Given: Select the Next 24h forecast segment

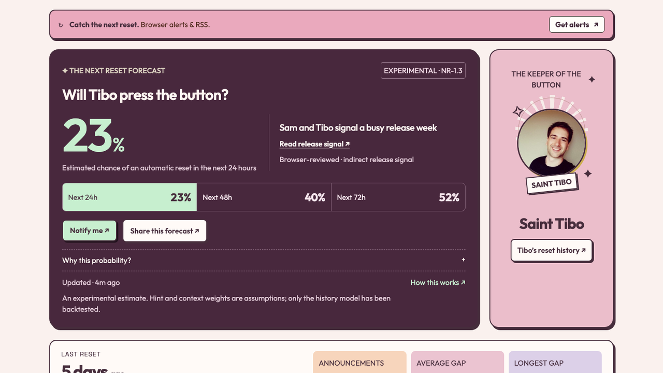Looking at the screenshot, I should [x=129, y=197].
